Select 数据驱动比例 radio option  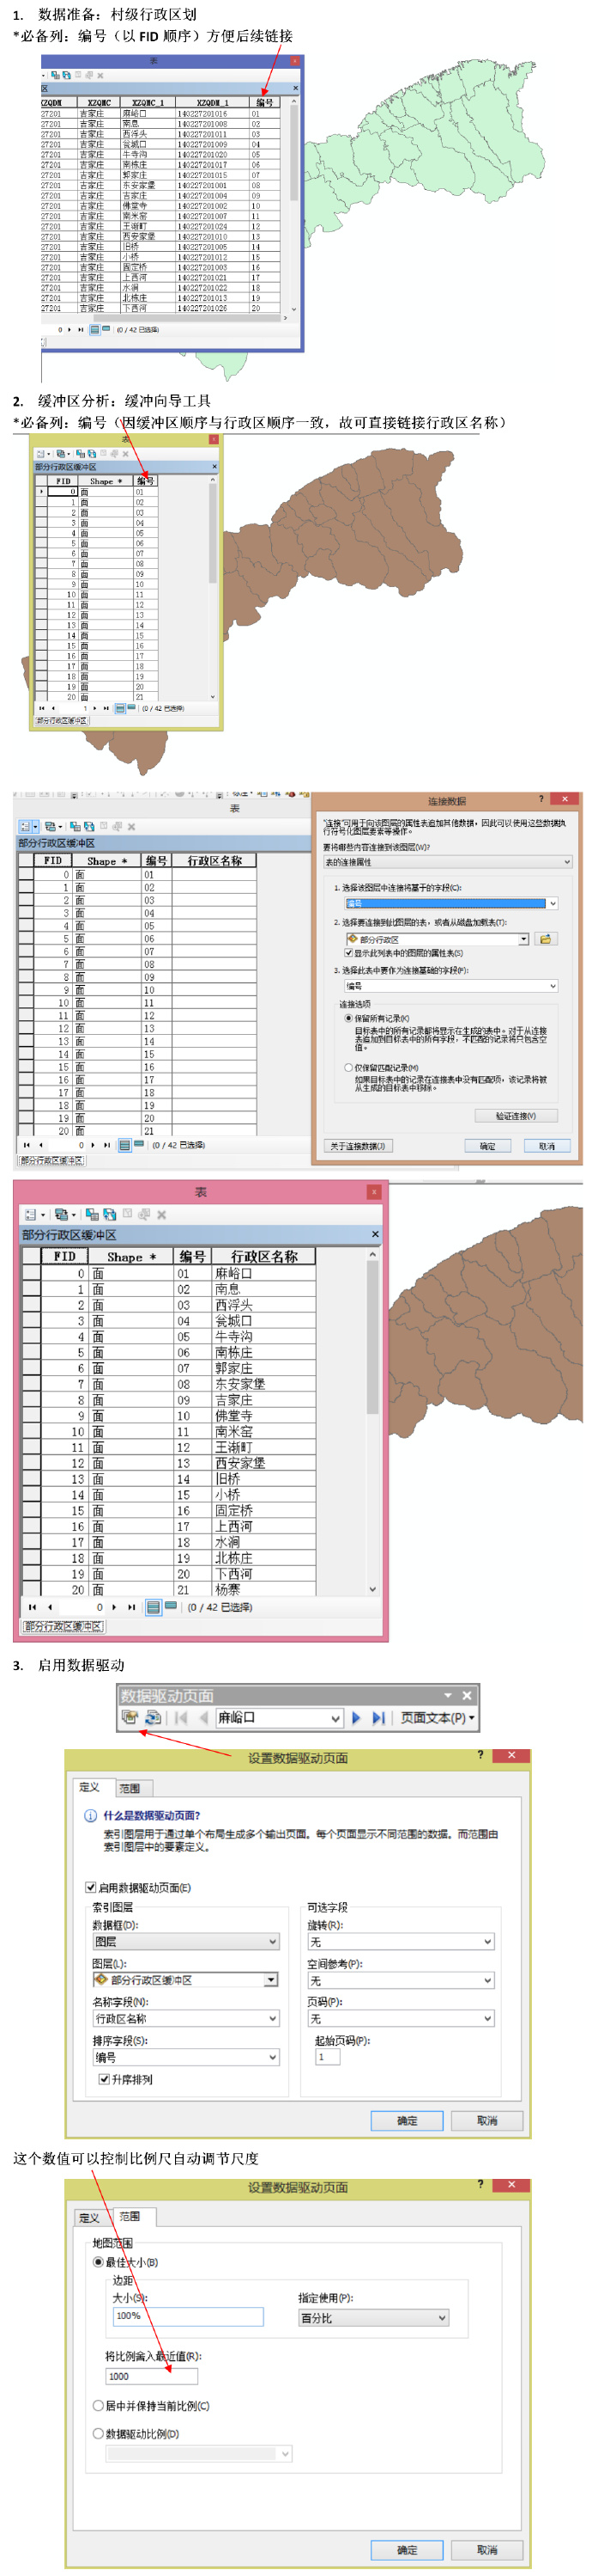98,2433
